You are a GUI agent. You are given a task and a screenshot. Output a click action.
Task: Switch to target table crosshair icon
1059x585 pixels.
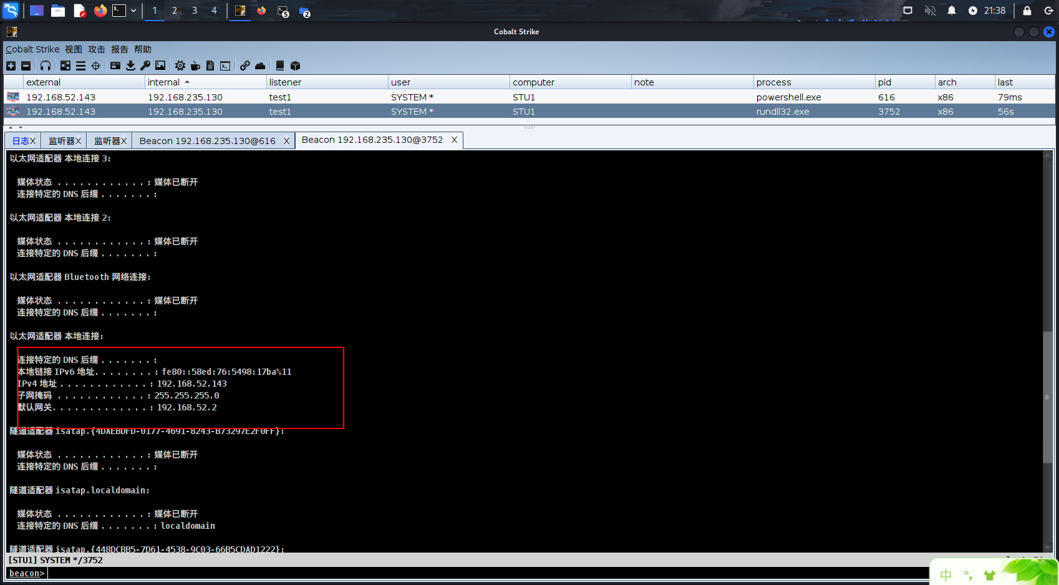click(95, 65)
